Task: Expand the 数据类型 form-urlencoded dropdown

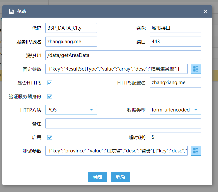Action: point(175,110)
